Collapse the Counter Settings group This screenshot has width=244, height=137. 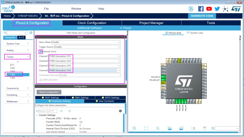pyautogui.click(x=37, y=115)
